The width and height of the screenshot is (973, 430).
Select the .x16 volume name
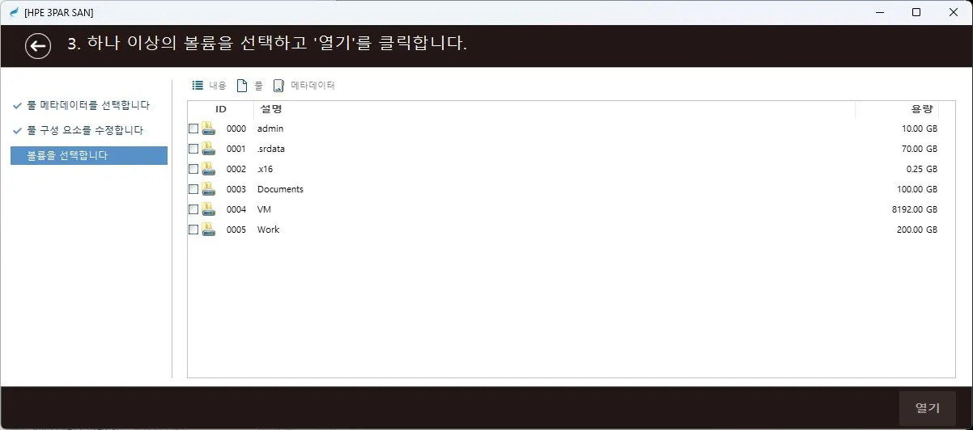coord(266,169)
